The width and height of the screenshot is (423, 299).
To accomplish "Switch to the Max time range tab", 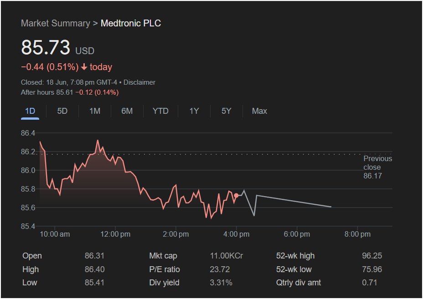I will click(x=259, y=111).
